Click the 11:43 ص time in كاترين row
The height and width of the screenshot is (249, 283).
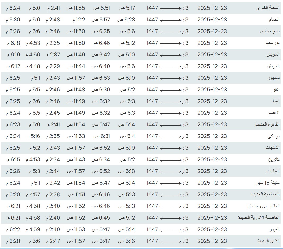coord(76,160)
